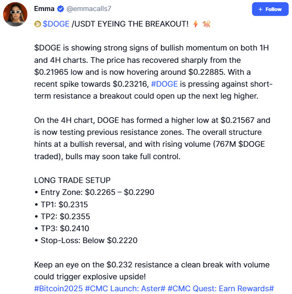Click the dog emoji in headline

coord(207,24)
